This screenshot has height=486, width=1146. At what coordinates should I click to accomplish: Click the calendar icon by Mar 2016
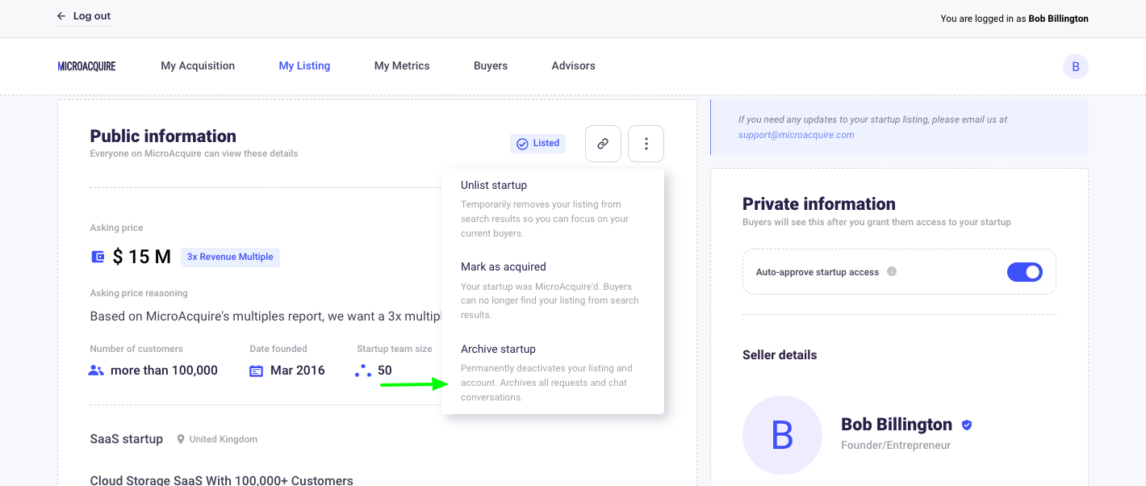[257, 371]
